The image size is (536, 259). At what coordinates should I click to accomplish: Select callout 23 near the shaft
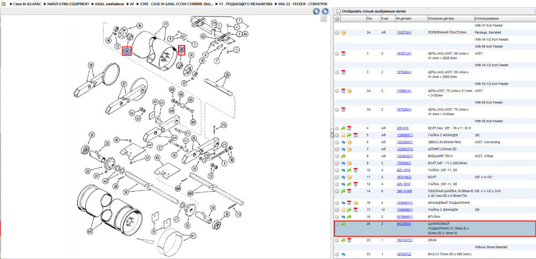tap(227, 75)
